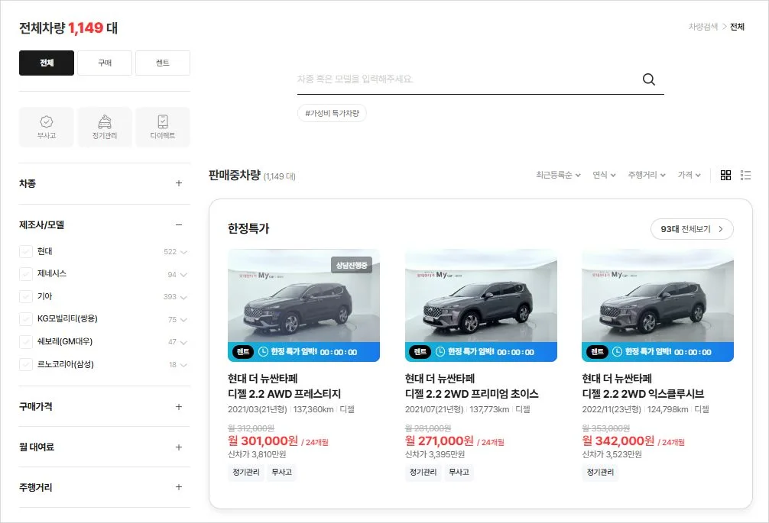Switch to grid view layout icon

725,175
